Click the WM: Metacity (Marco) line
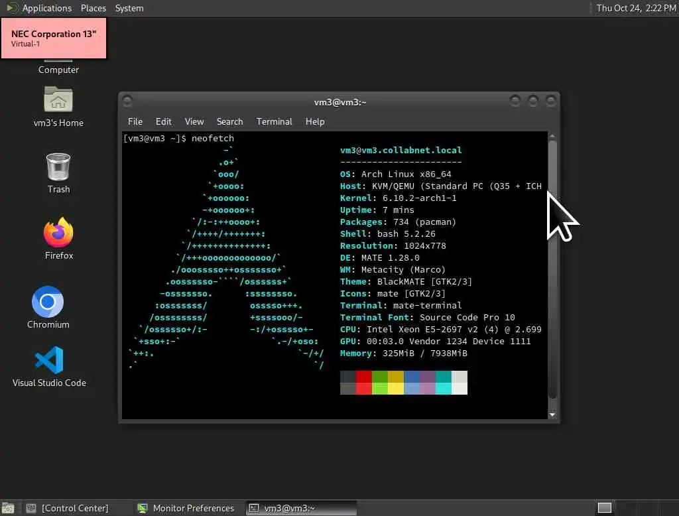This screenshot has height=516, width=679. 393,269
